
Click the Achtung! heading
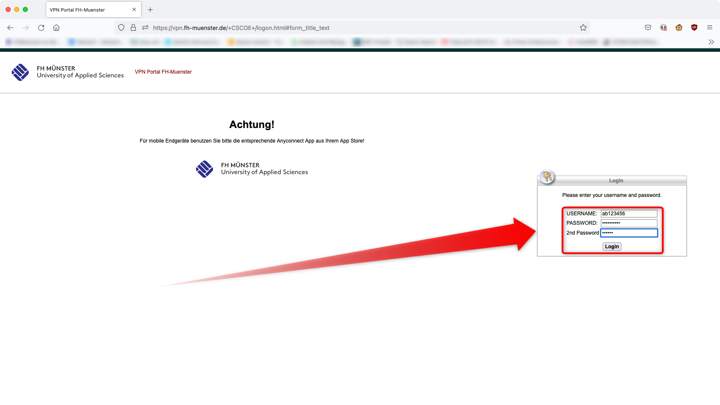(252, 125)
